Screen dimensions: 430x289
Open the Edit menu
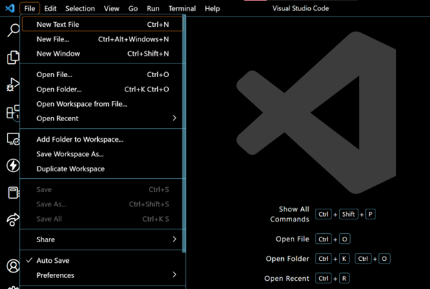50,8
